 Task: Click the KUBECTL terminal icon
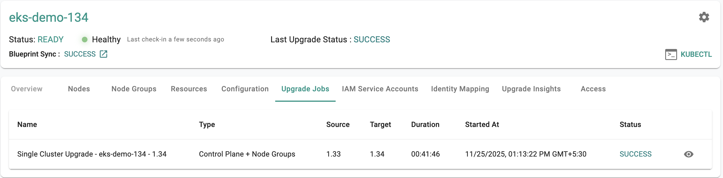(671, 55)
